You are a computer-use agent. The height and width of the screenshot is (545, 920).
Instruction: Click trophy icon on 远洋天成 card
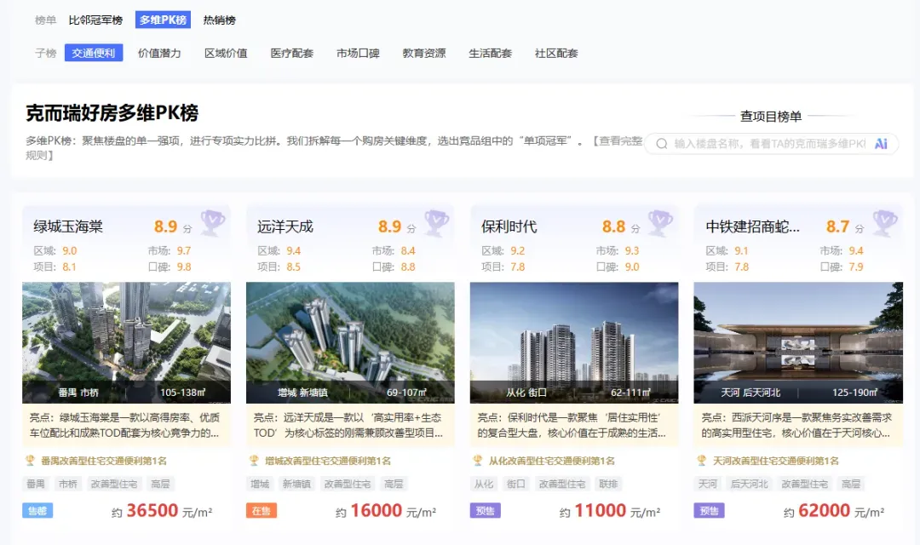pyautogui.click(x=436, y=223)
